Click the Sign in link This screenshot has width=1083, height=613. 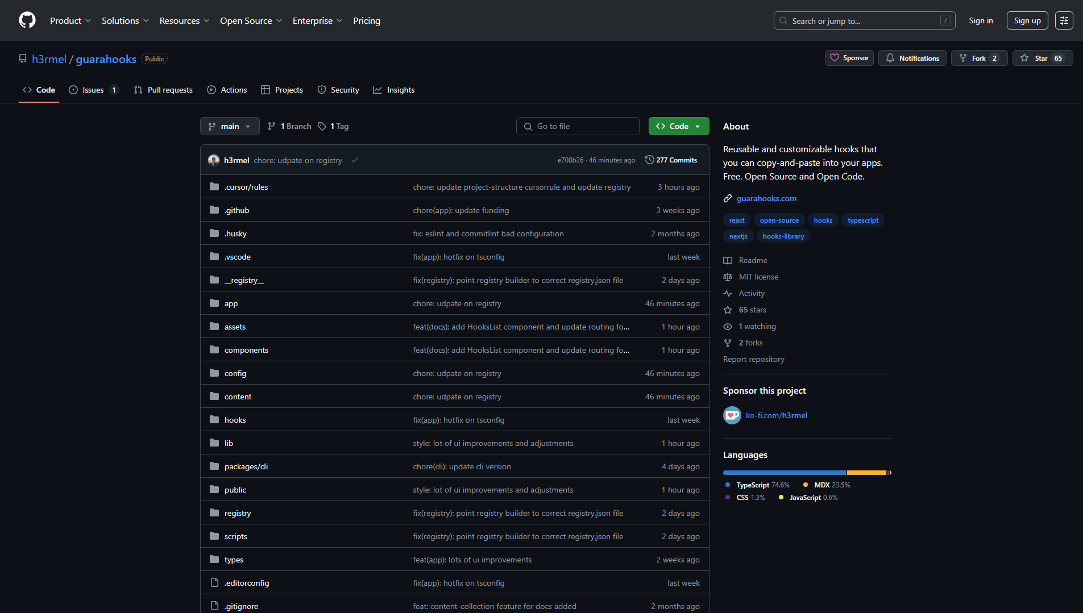[981, 20]
